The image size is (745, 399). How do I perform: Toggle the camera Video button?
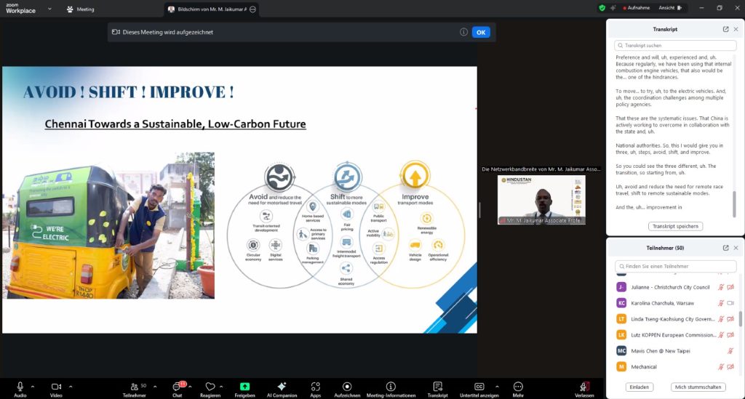click(x=56, y=387)
